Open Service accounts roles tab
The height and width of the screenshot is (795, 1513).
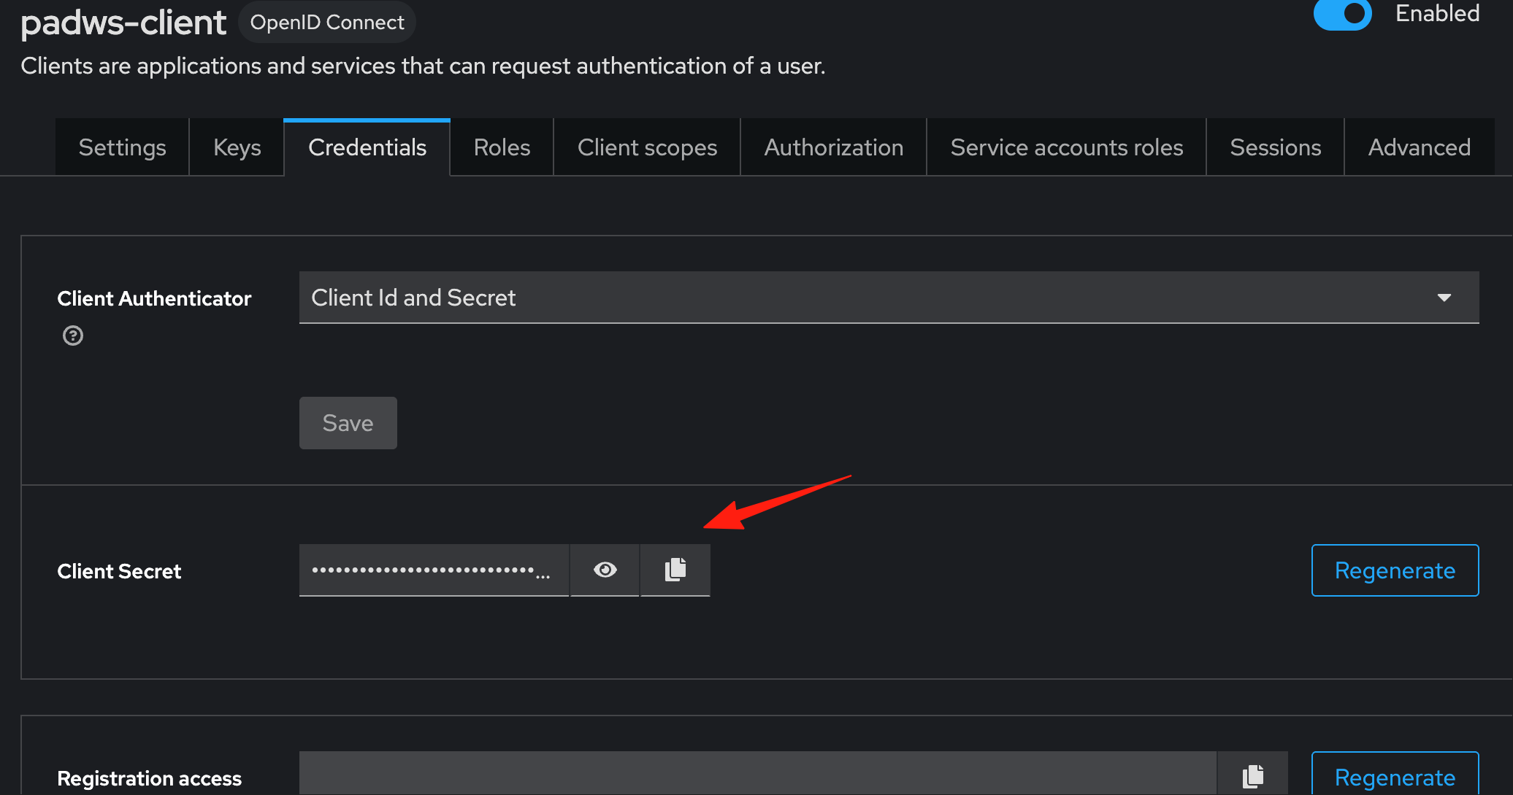click(x=1066, y=147)
